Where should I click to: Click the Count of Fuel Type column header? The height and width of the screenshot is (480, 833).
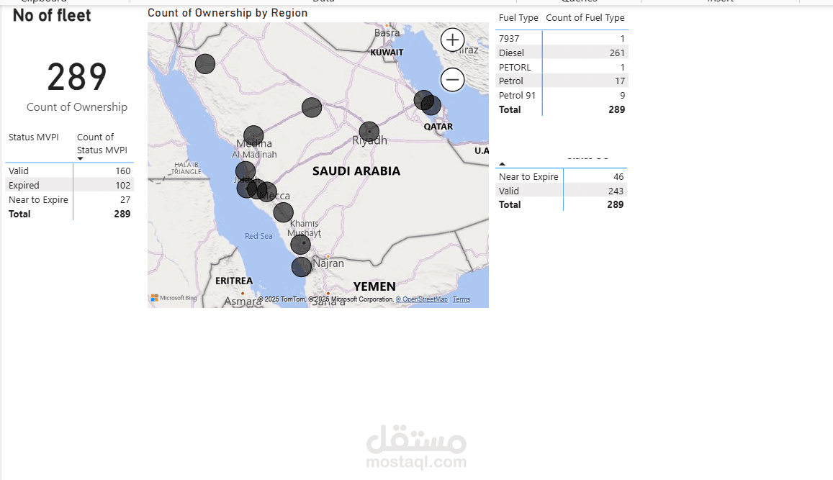click(x=585, y=17)
